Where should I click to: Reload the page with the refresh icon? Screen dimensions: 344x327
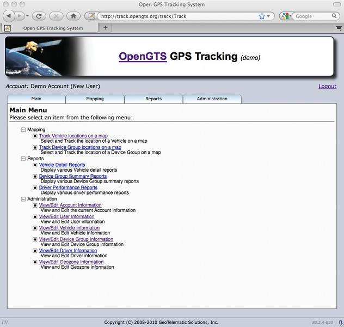click(39, 16)
